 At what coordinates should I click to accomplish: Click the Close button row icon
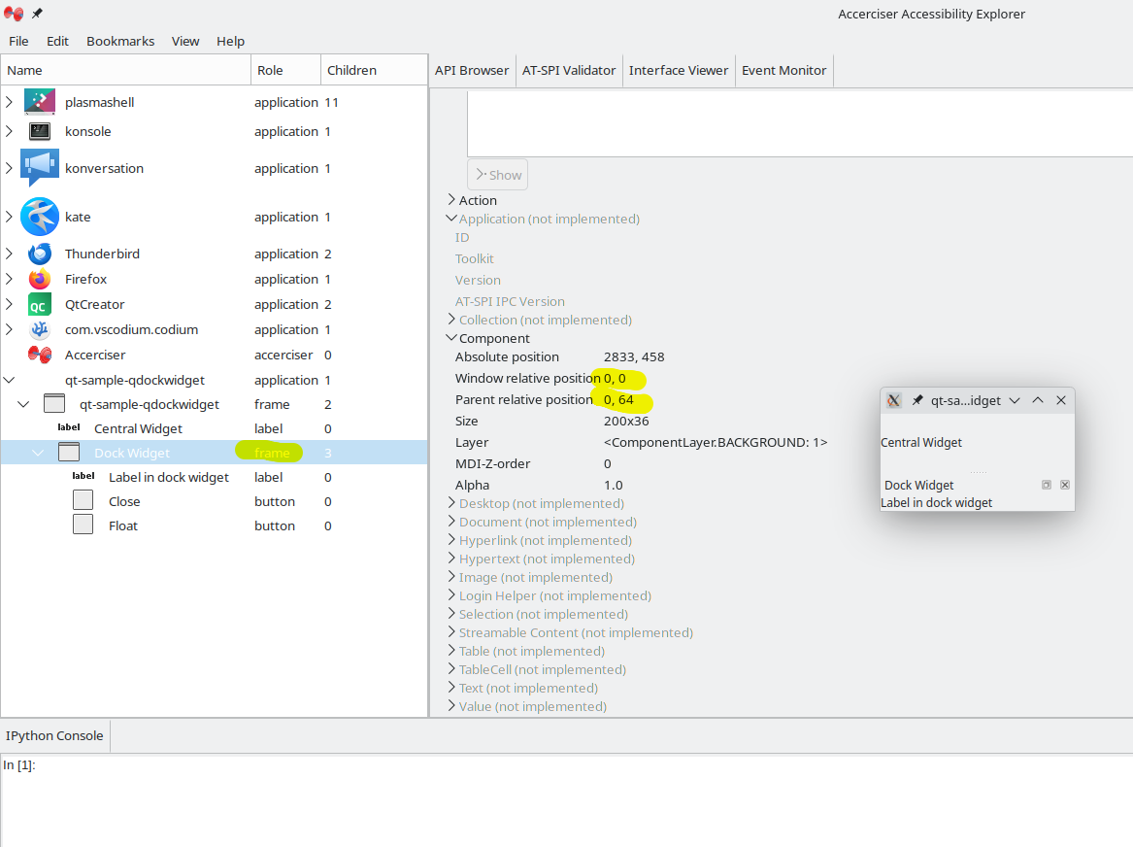pyautogui.click(x=83, y=500)
